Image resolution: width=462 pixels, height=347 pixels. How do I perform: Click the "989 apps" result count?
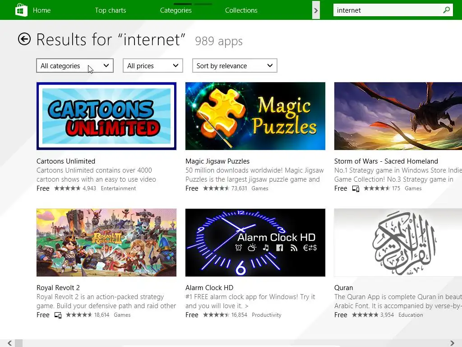tap(219, 41)
